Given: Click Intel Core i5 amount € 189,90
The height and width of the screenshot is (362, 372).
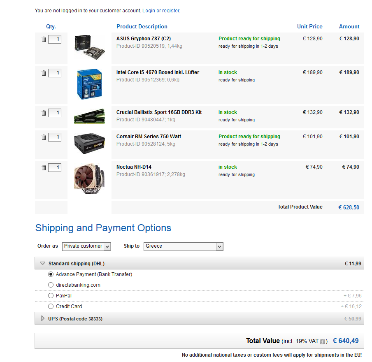Looking at the screenshot, I should tap(349, 72).
